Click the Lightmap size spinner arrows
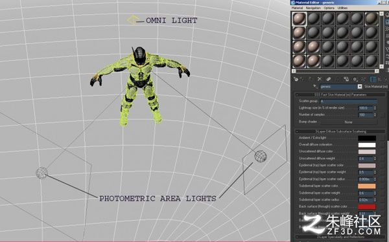This screenshot has width=389, height=242. (x=375, y=108)
